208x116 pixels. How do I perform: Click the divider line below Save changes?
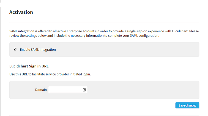(104, 115)
